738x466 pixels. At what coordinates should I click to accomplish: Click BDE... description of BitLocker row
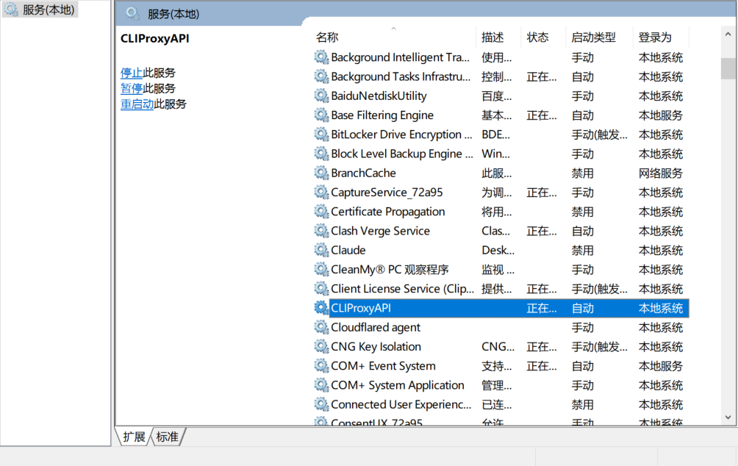tap(495, 135)
